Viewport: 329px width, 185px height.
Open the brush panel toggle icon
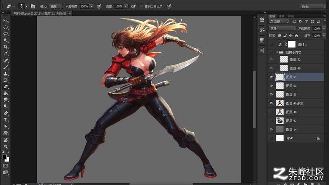pos(33,7)
